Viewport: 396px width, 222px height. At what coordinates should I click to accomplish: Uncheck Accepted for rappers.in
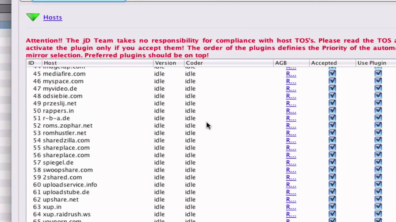point(332,110)
